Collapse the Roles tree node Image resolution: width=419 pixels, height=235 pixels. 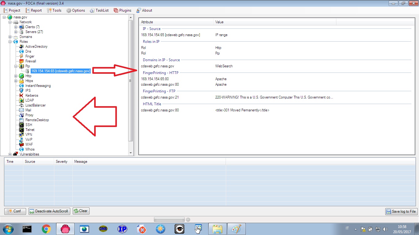pyautogui.click(x=10, y=42)
